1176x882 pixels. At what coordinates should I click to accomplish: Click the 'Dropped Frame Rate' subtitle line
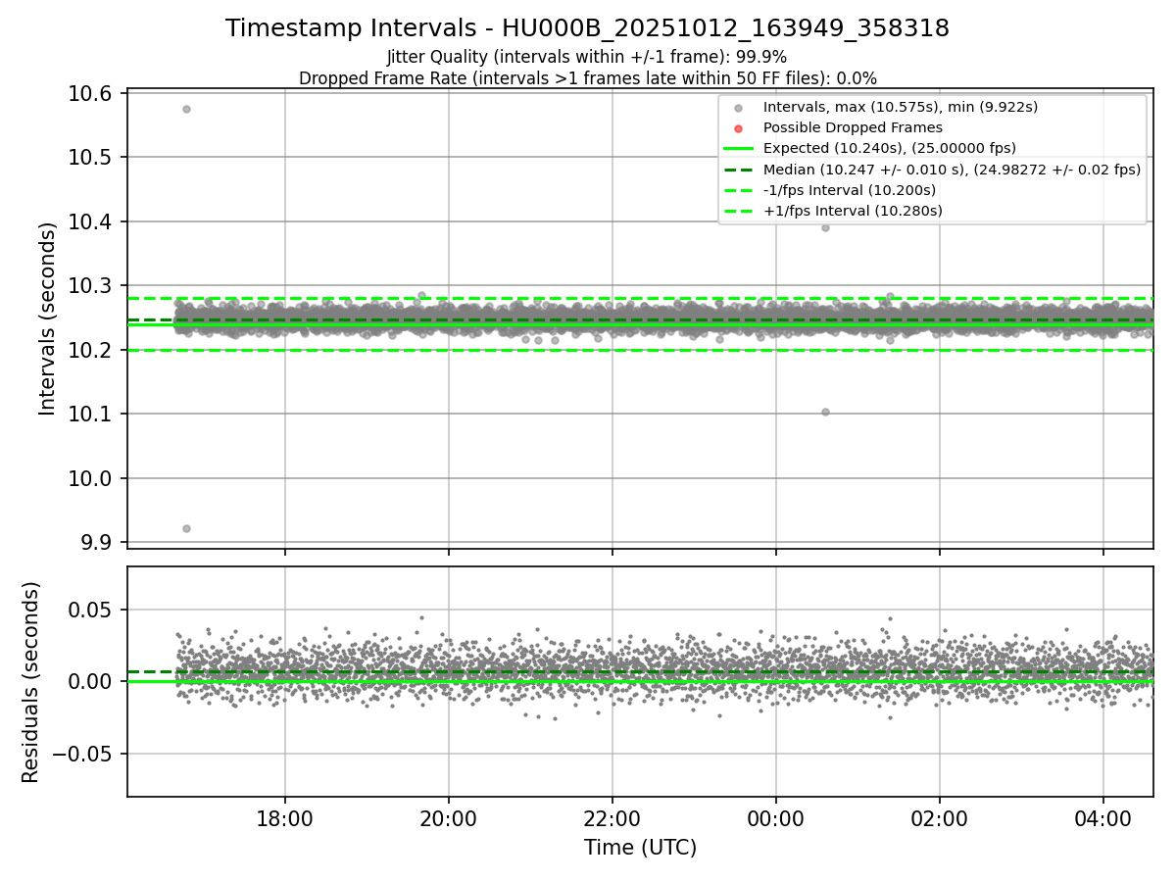tap(587, 78)
